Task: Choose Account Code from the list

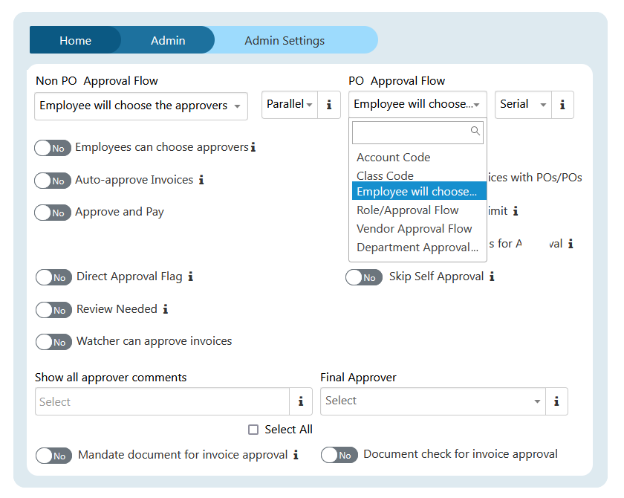Action: pos(393,158)
